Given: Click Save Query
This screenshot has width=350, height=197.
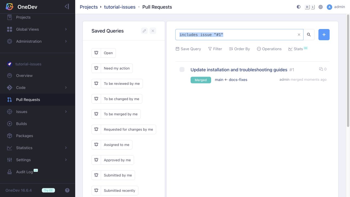Looking at the screenshot, I should [x=188, y=49].
